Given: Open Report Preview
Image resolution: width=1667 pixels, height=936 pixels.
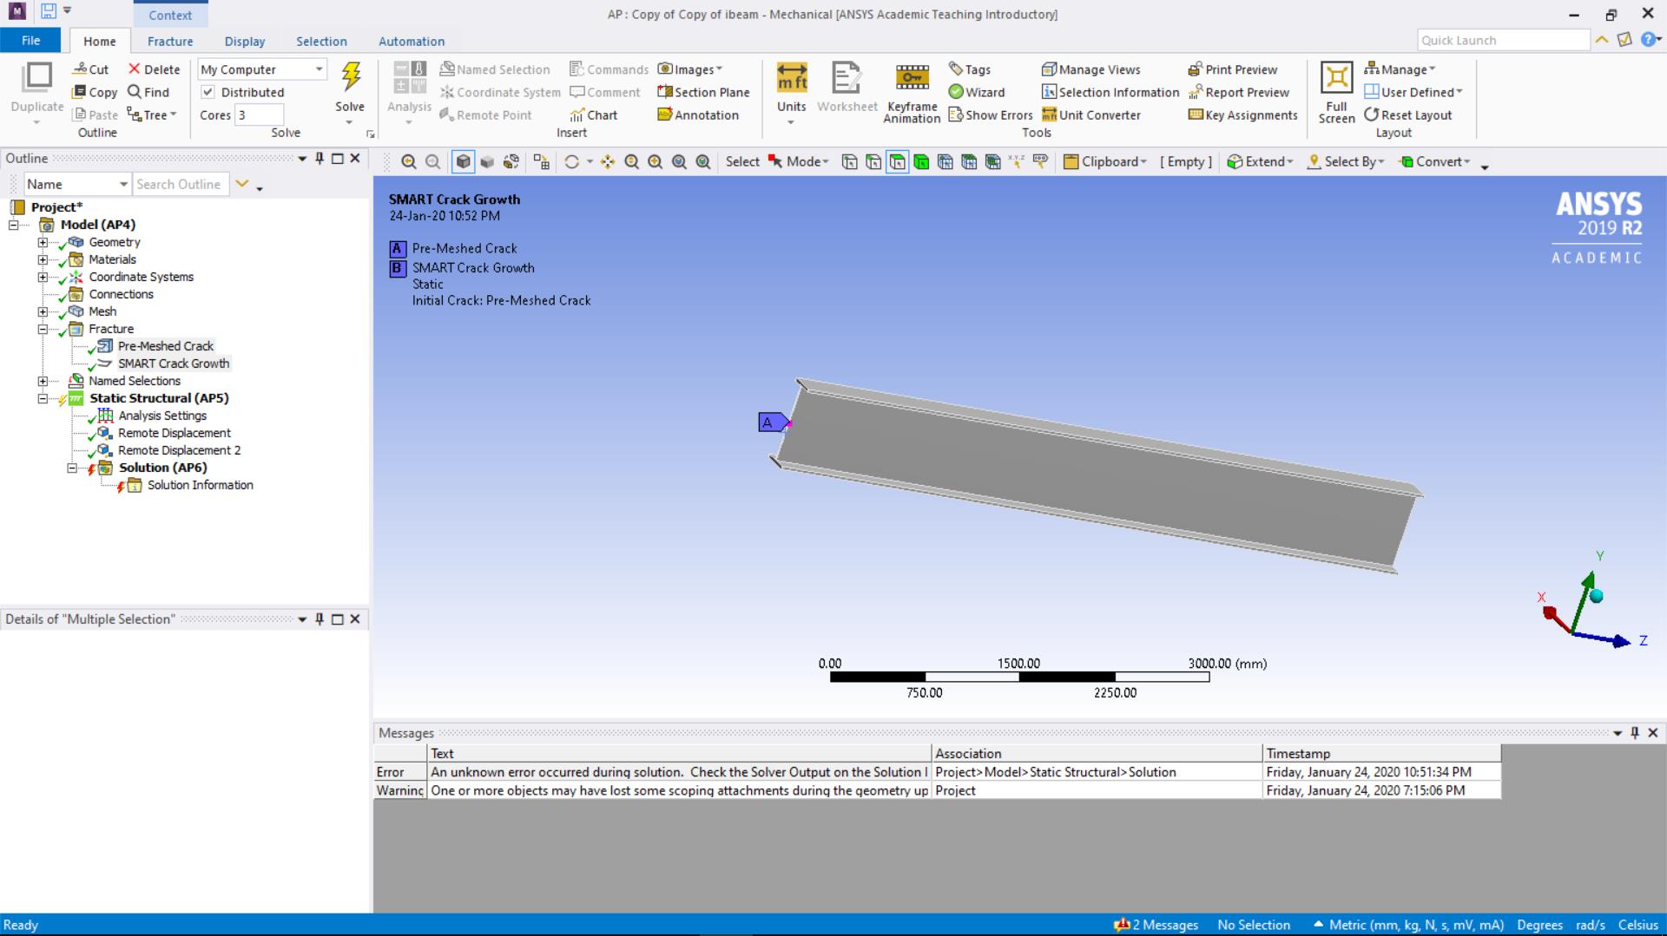Looking at the screenshot, I should (1239, 92).
